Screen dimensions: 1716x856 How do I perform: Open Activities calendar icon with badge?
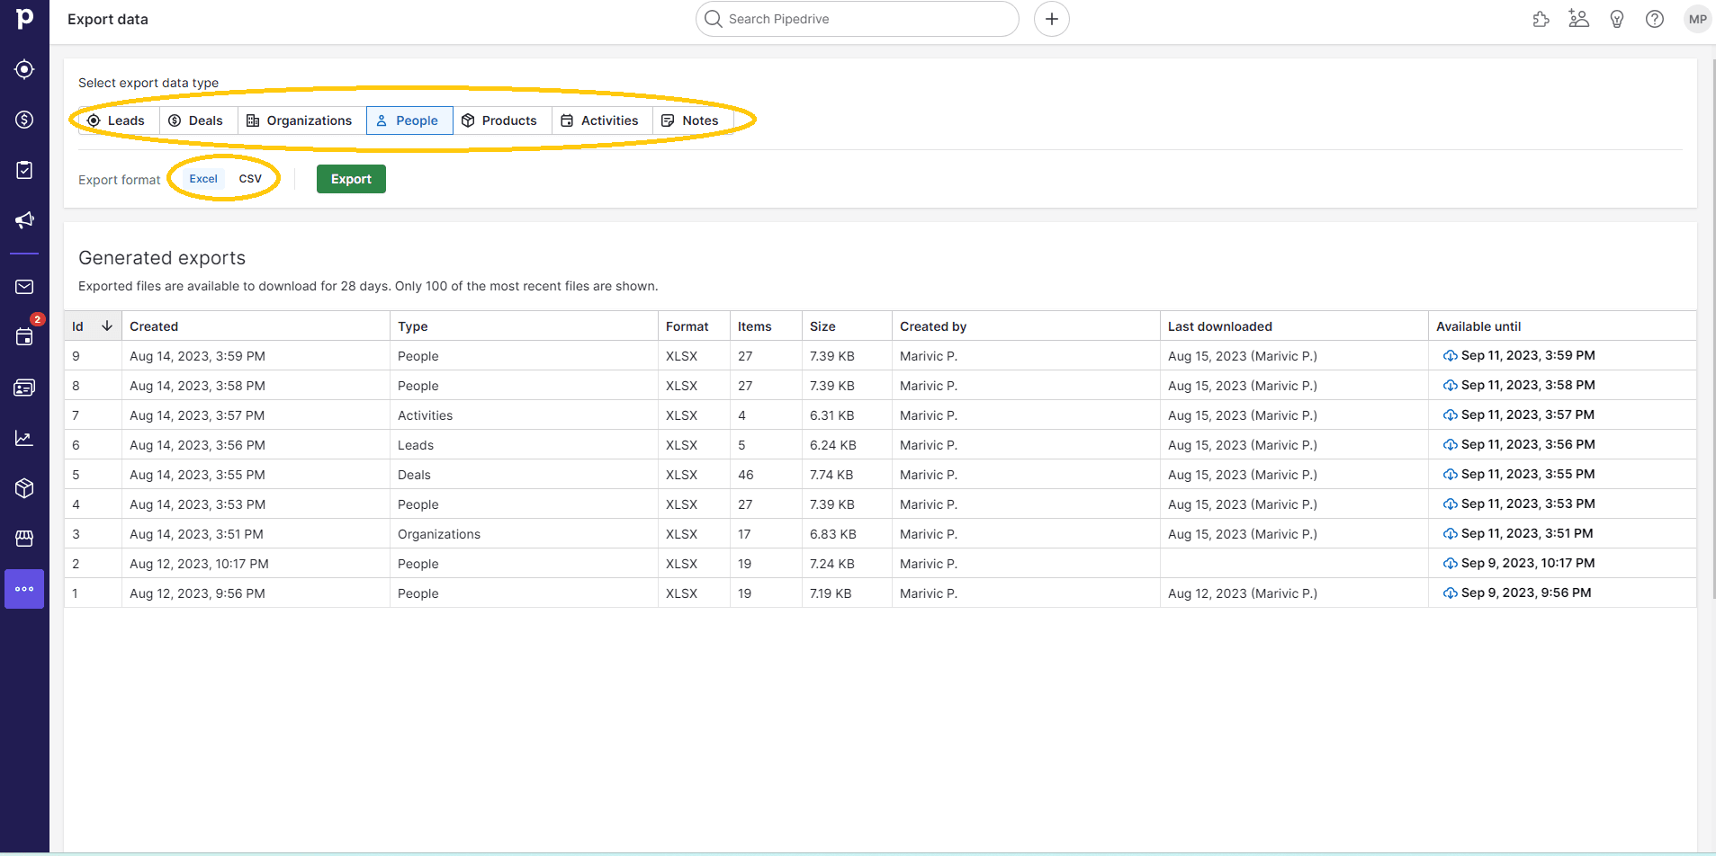tap(24, 336)
